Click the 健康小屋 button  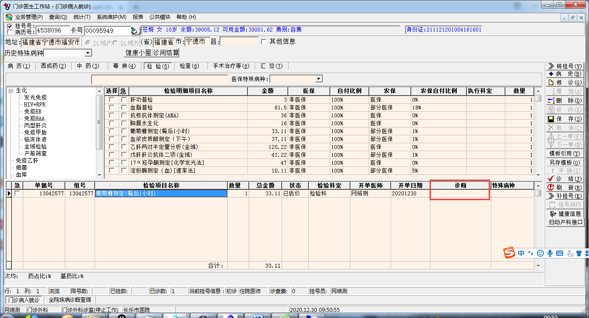tap(138, 53)
